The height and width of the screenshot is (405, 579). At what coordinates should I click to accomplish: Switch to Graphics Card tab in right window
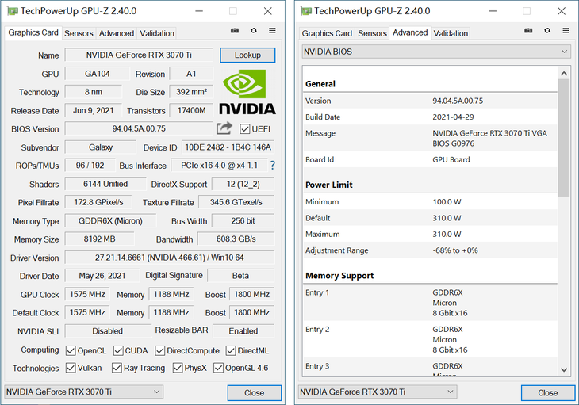(x=327, y=33)
